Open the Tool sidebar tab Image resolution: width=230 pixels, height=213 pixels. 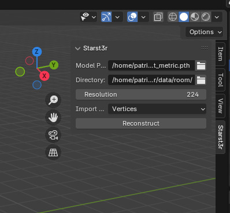point(221,80)
